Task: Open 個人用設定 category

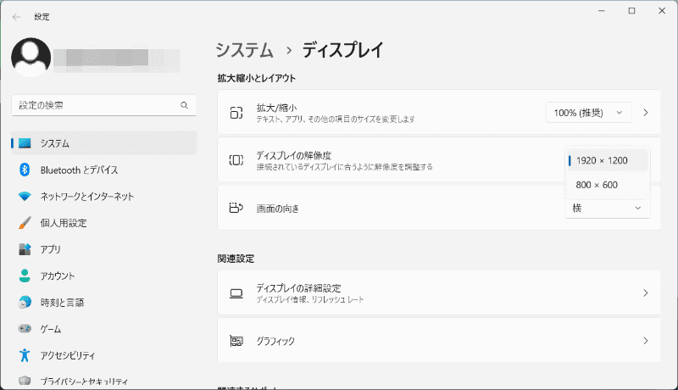Action: (x=103, y=223)
